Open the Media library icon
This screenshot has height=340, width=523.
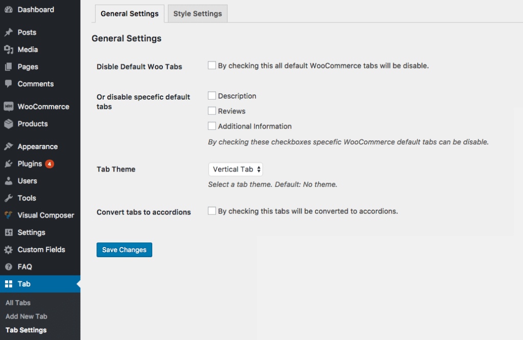pos(9,50)
